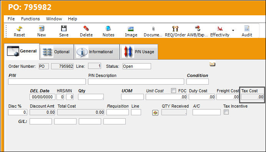Expand the toolbar overflow arrow near Effectivity
Image resolution: width=266 pixels, height=152 pixels.
233,30
